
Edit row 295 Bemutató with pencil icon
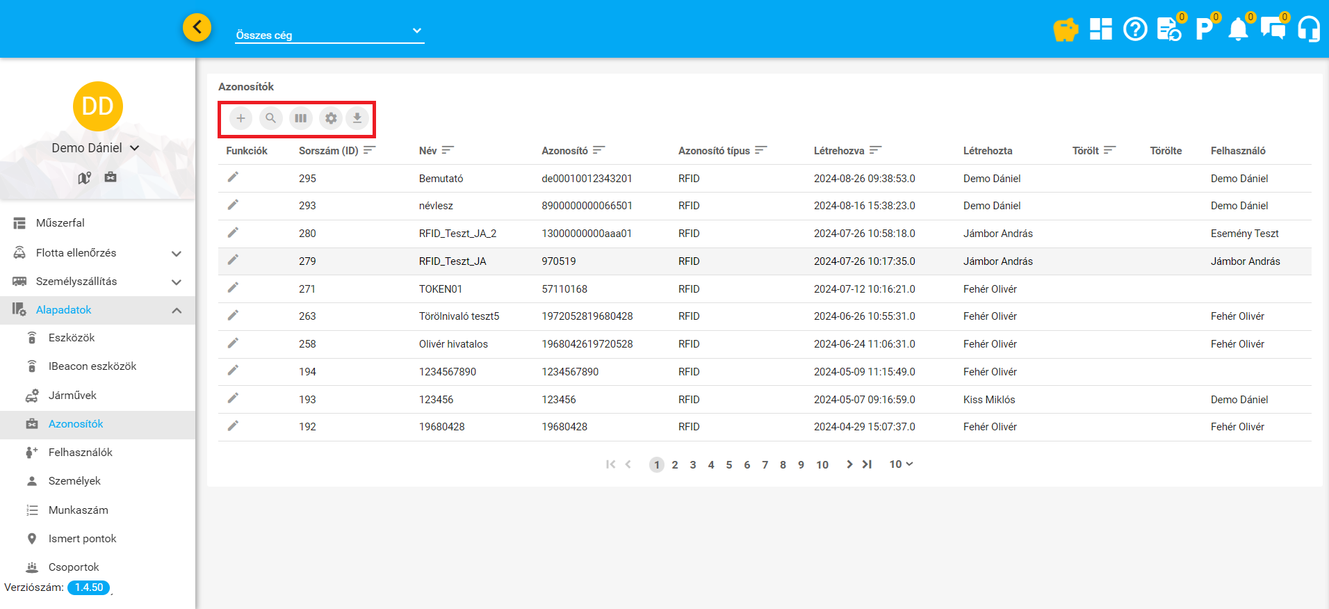(x=233, y=177)
